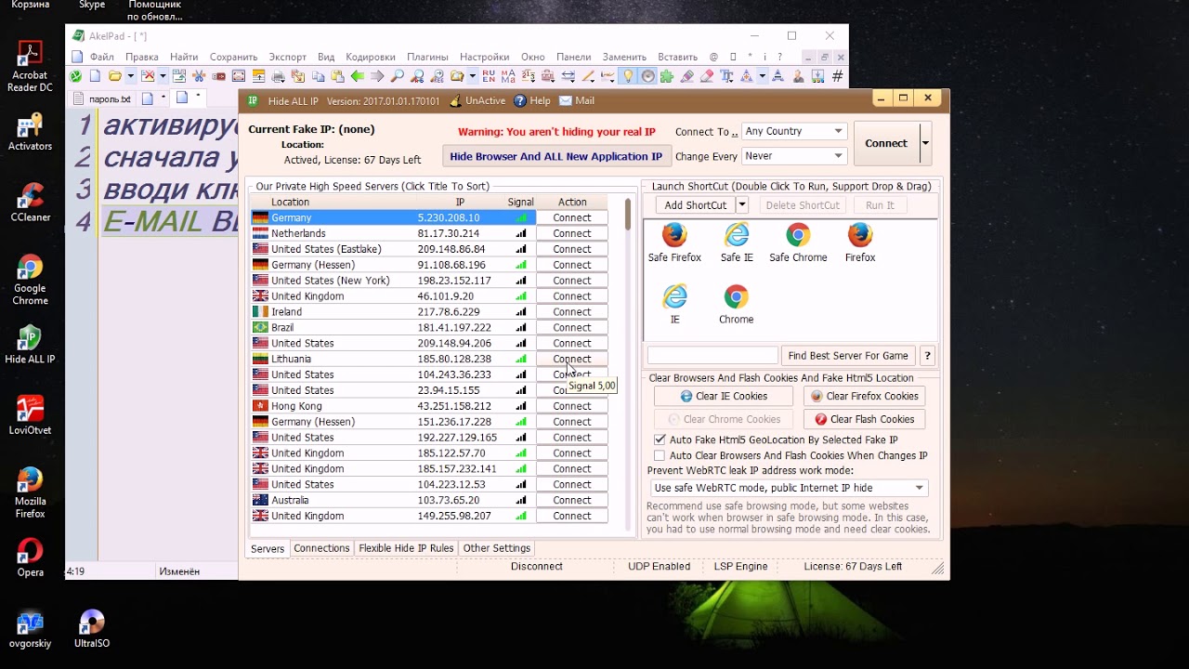Image resolution: width=1189 pixels, height=669 pixels.
Task: Click the hash symbol icon in AkelPad toolbar
Action: point(838,76)
